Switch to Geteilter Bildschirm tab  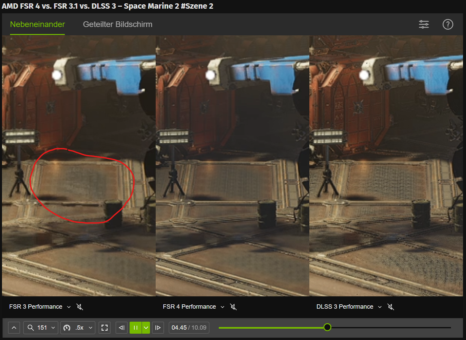click(x=118, y=24)
